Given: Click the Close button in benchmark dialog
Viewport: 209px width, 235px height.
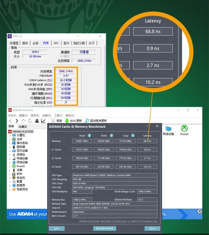Looking at the screenshot, I should [152, 228].
